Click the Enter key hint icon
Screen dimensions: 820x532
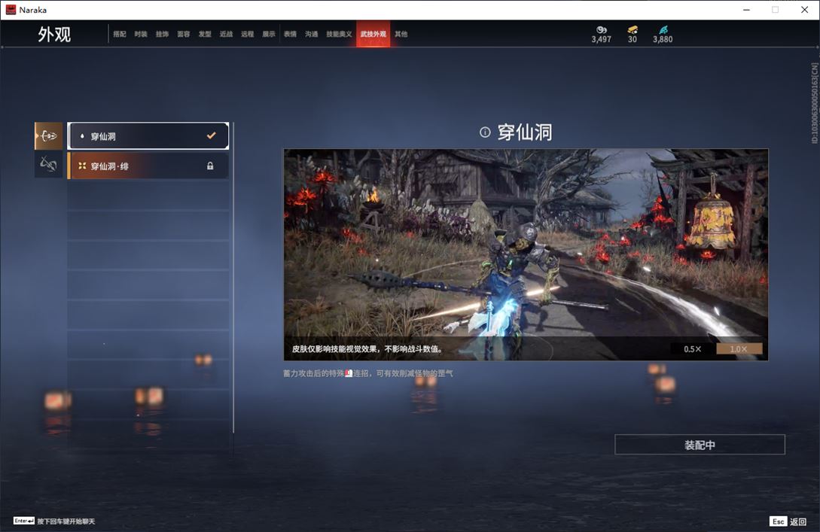tap(24, 521)
